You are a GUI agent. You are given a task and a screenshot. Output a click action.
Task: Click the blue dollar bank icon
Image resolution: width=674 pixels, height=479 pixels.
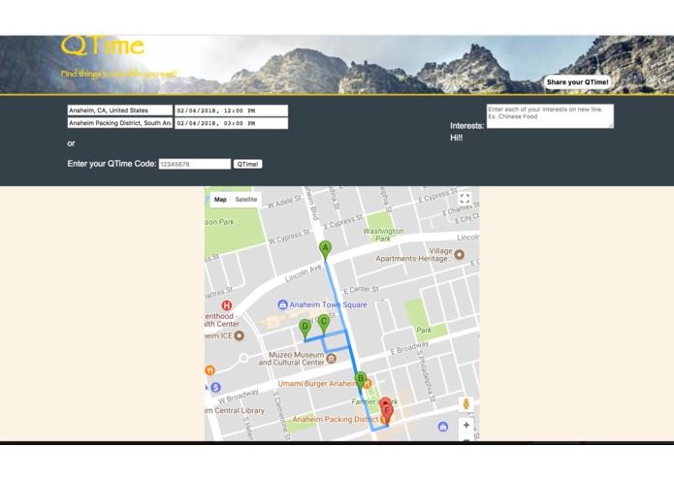click(216, 388)
